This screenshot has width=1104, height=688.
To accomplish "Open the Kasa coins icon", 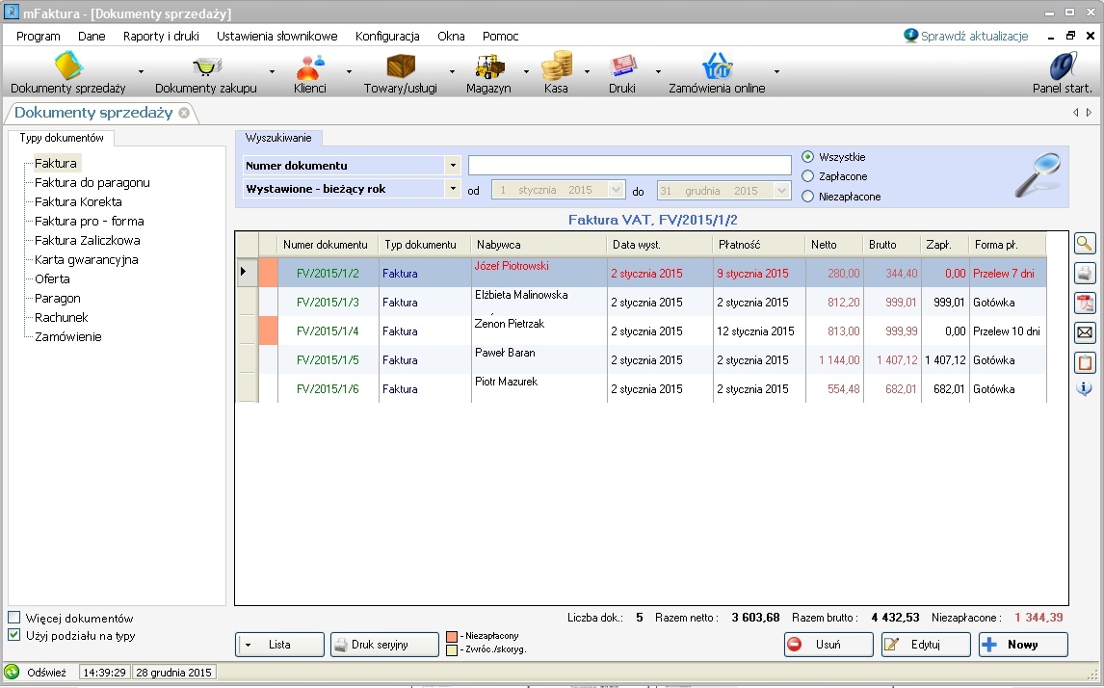I will pyautogui.click(x=556, y=66).
